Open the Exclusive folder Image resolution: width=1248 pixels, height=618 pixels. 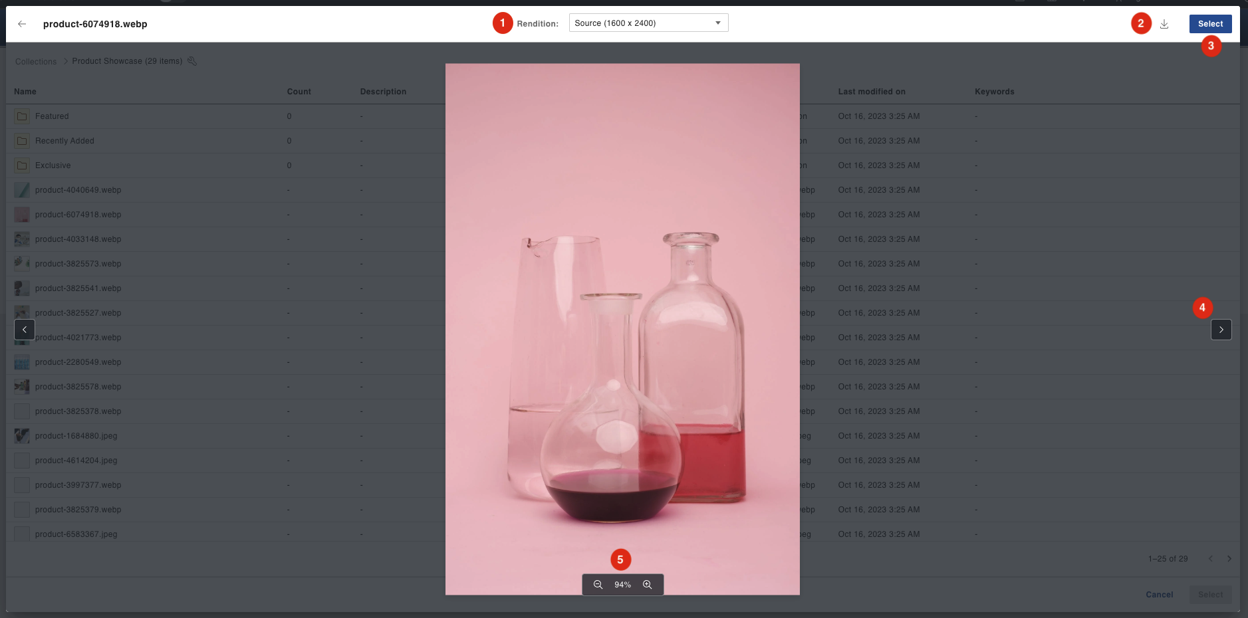click(x=53, y=165)
